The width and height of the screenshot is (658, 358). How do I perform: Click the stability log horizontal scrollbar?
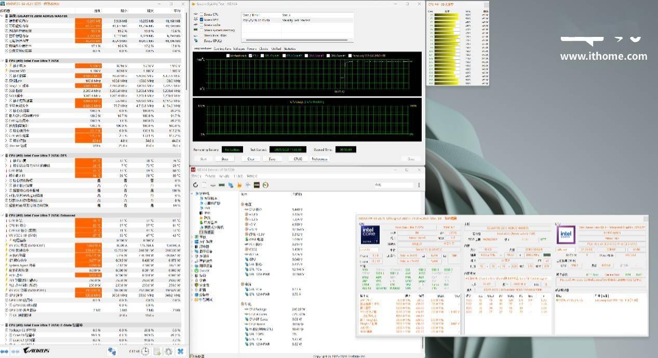point(298,40)
